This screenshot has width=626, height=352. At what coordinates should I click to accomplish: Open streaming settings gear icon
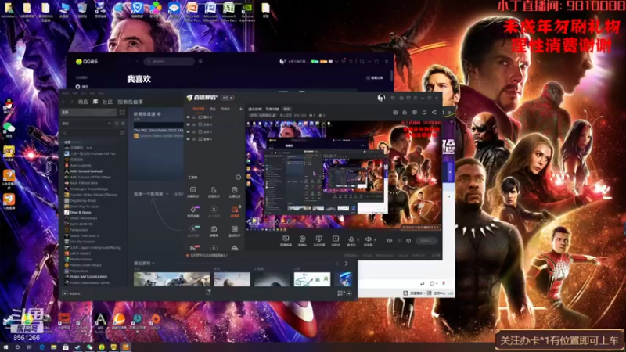[x=408, y=241]
